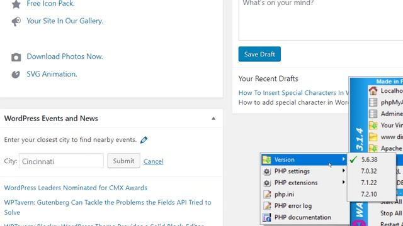
Task: Open the WPTavern Gutenberg Fields API article link
Action: point(108,207)
